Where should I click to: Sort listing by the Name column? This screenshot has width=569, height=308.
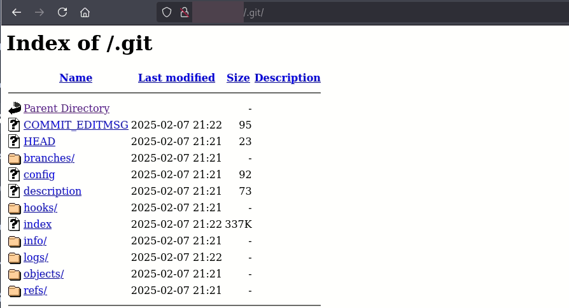click(76, 78)
